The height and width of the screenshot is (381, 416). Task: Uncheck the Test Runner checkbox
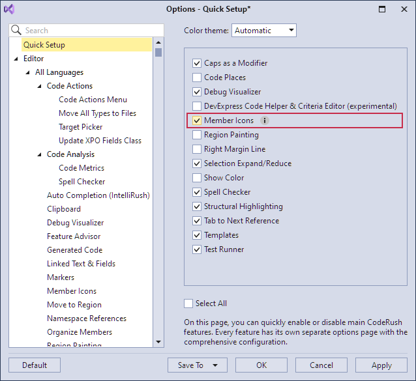[197, 249]
